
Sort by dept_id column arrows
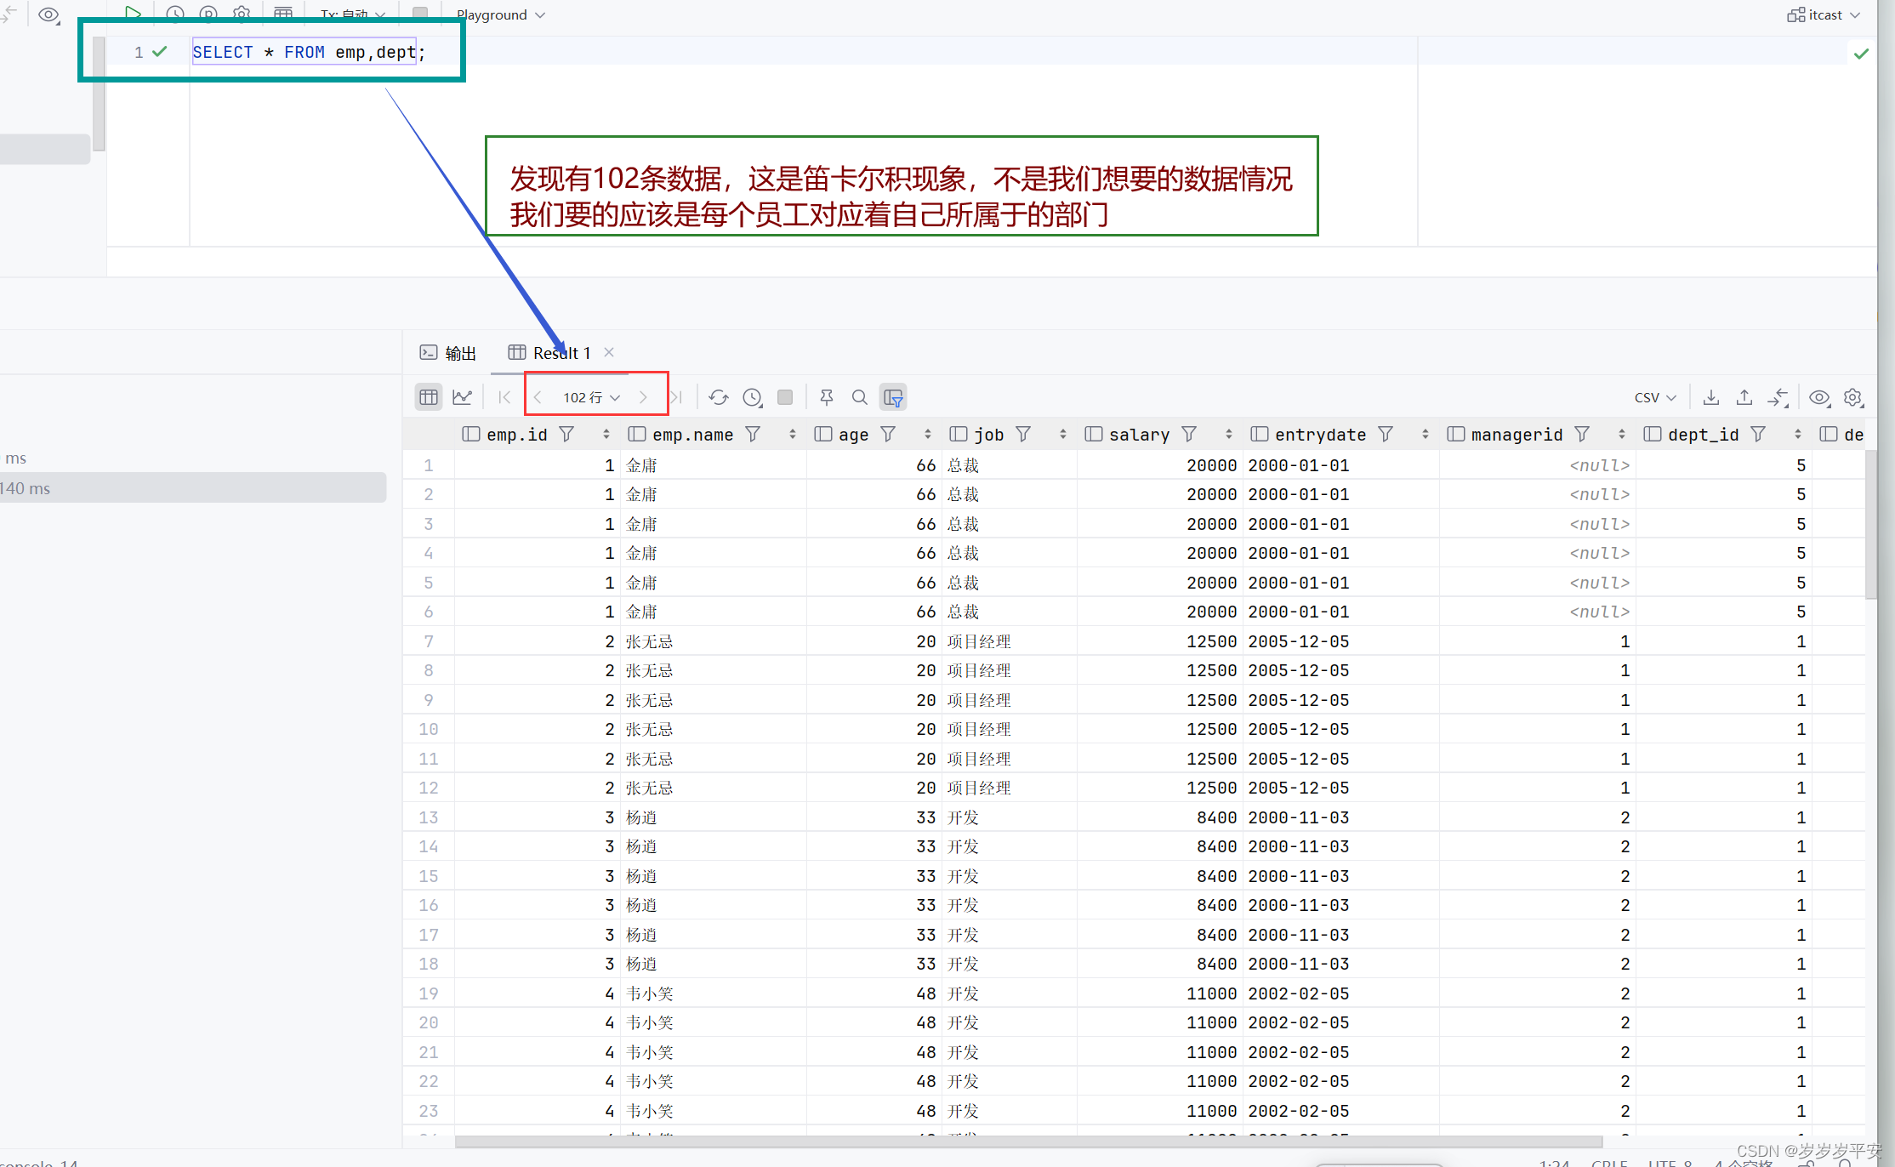(x=1798, y=435)
